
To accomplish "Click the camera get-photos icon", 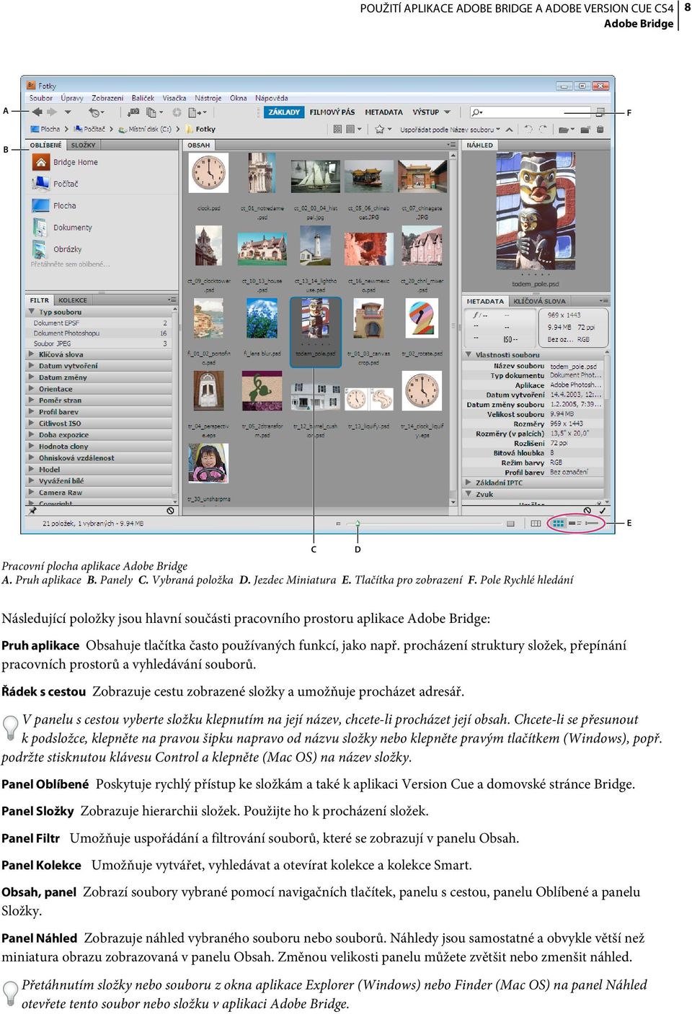I will 134,112.
